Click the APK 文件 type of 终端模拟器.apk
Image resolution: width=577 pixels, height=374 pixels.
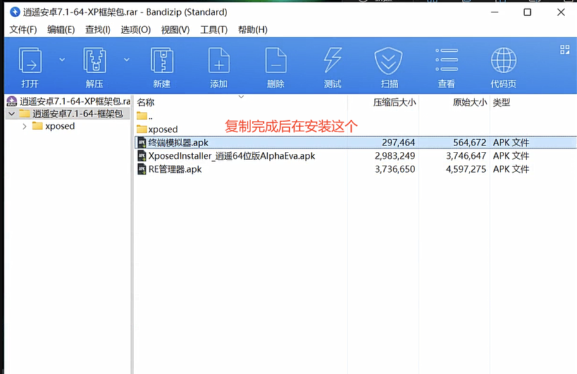pos(511,142)
